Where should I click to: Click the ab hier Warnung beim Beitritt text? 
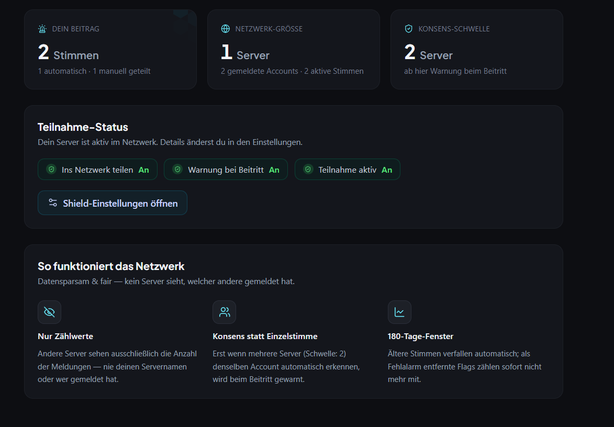tap(455, 71)
